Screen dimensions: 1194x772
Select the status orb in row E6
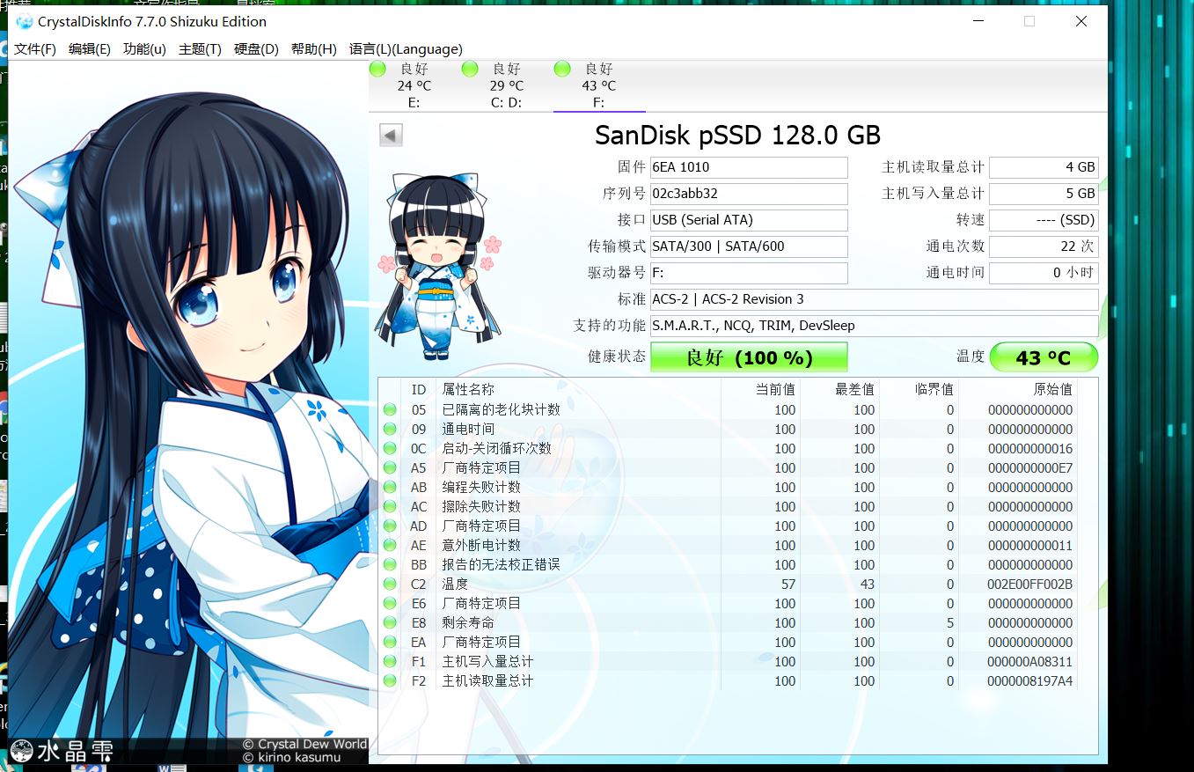click(x=390, y=604)
